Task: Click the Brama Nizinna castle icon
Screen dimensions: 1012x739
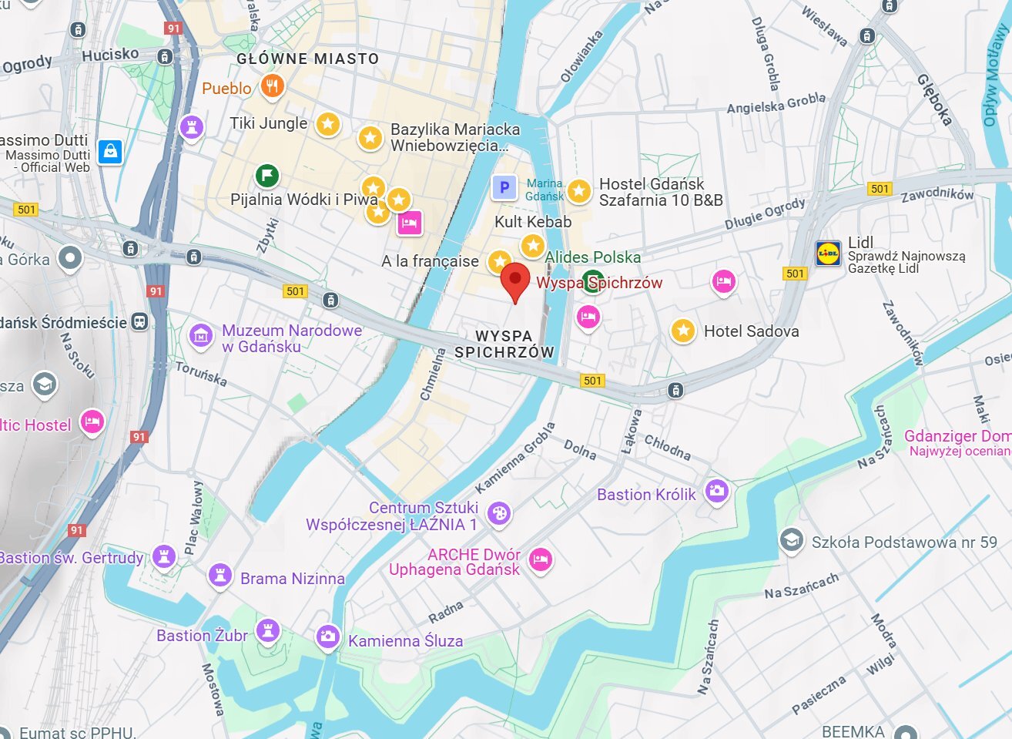Action: pyautogui.click(x=220, y=576)
